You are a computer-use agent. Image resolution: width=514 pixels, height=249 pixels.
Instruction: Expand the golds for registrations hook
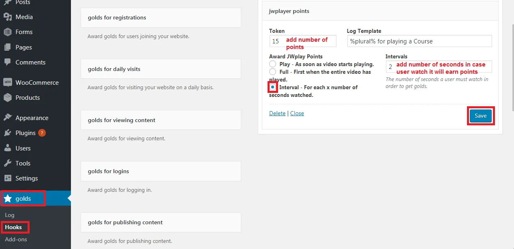tap(161, 18)
